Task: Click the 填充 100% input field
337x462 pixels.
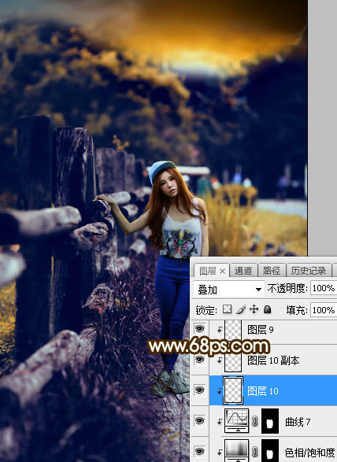Action: [324, 310]
